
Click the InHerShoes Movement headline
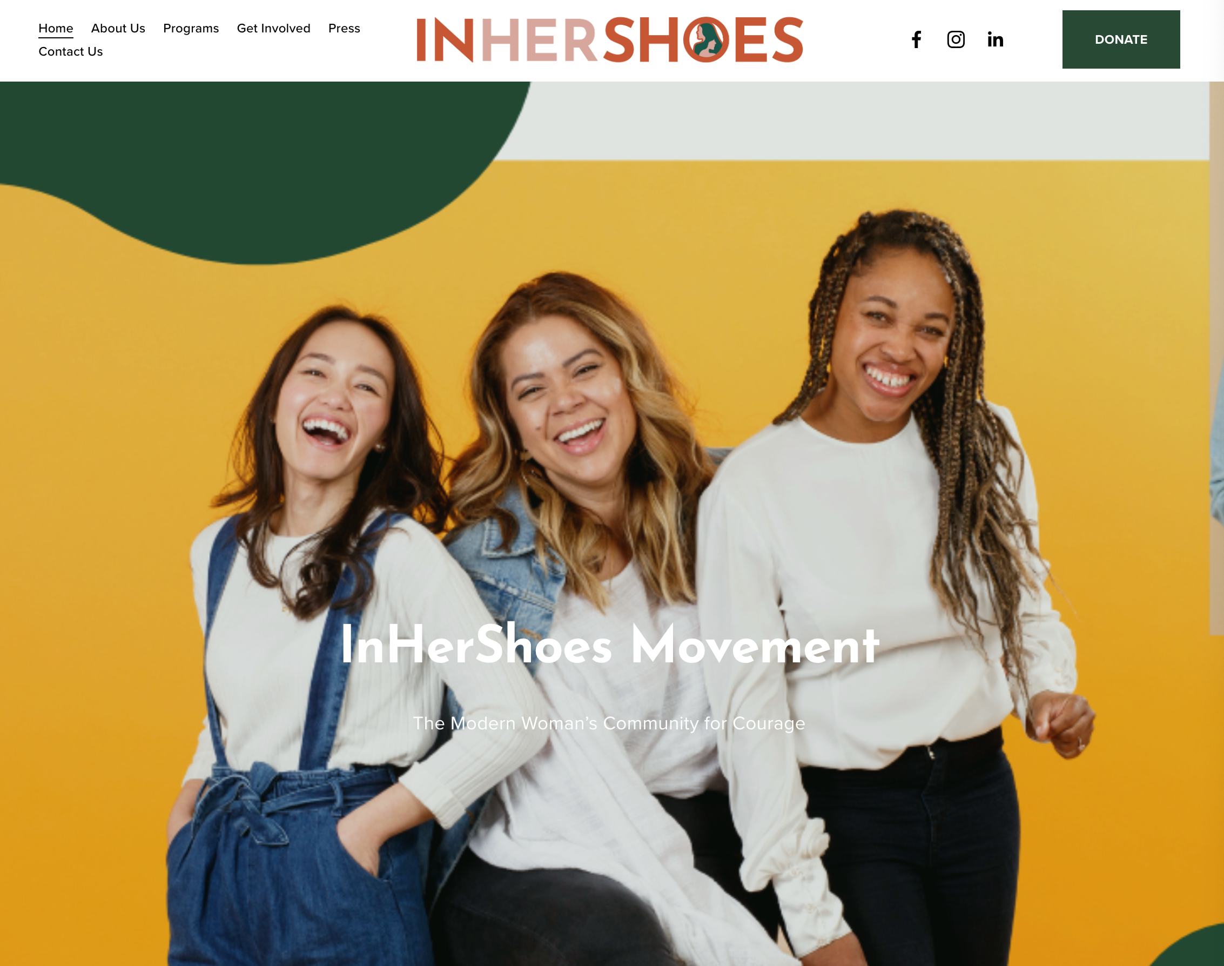[x=609, y=645]
